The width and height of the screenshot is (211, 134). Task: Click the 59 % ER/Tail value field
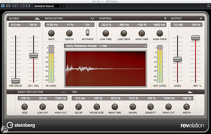(33, 25)
